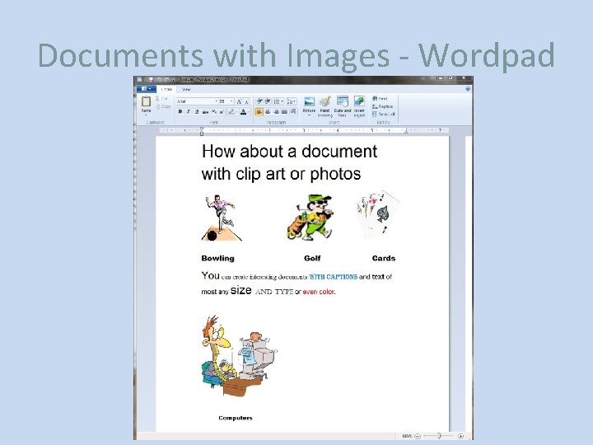The image size is (593, 445).
Task: Click the WordPad app icon in title bar
Action: [139, 79]
